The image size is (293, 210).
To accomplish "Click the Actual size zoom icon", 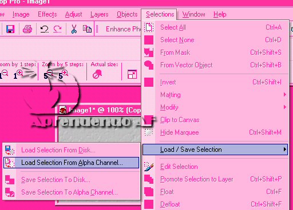I will click(x=97, y=74).
